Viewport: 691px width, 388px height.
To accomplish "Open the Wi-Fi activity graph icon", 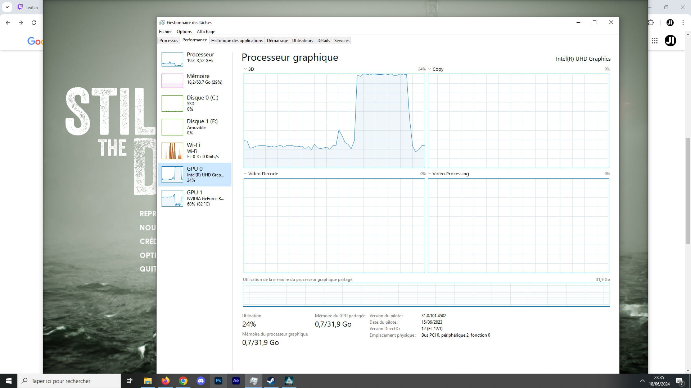I will 172,151.
